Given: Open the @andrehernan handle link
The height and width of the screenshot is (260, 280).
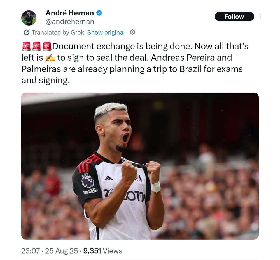Looking at the screenshot, I should pyautogui.click(x=70, y=22).
